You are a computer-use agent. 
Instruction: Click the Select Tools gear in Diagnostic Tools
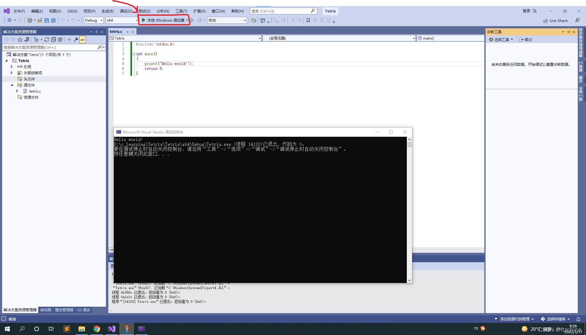(x=501, y=40)
